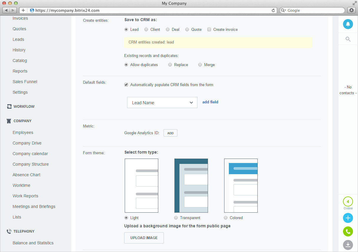Pick the Light theme preview thumbnail
The image size is (358, 252).
click(x=141, y=186)
